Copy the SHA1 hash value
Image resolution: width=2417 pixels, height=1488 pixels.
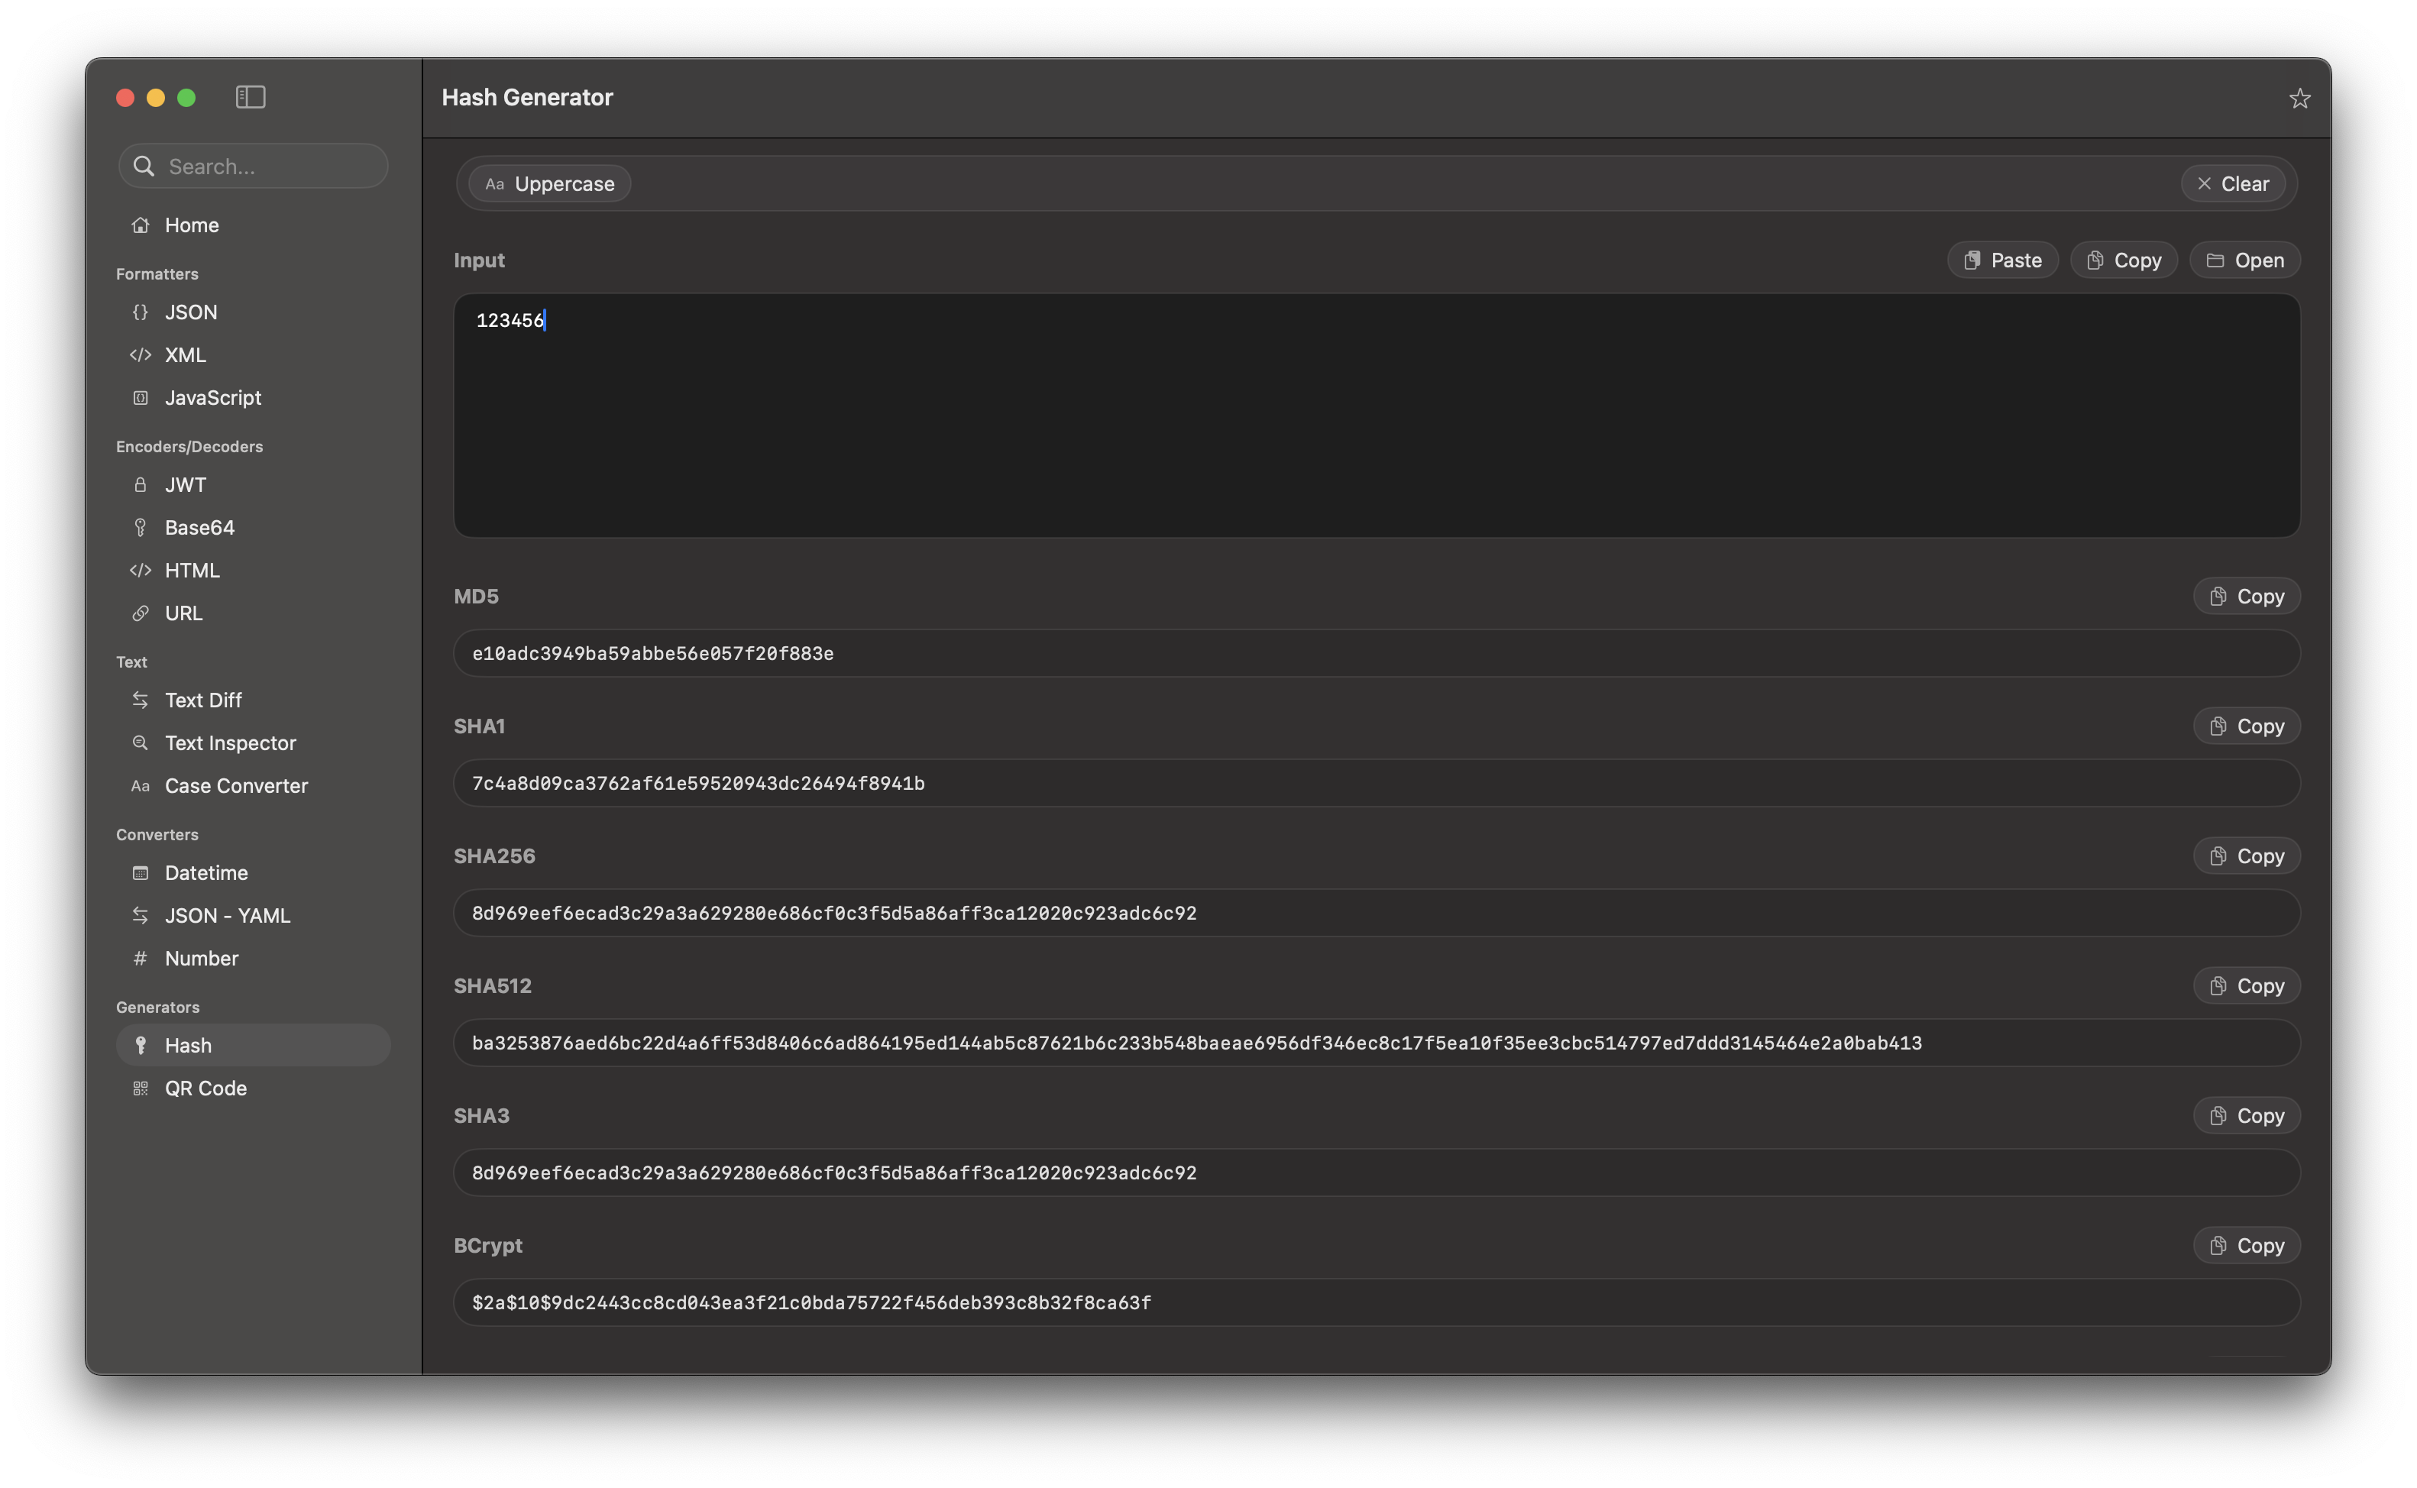2246,726
